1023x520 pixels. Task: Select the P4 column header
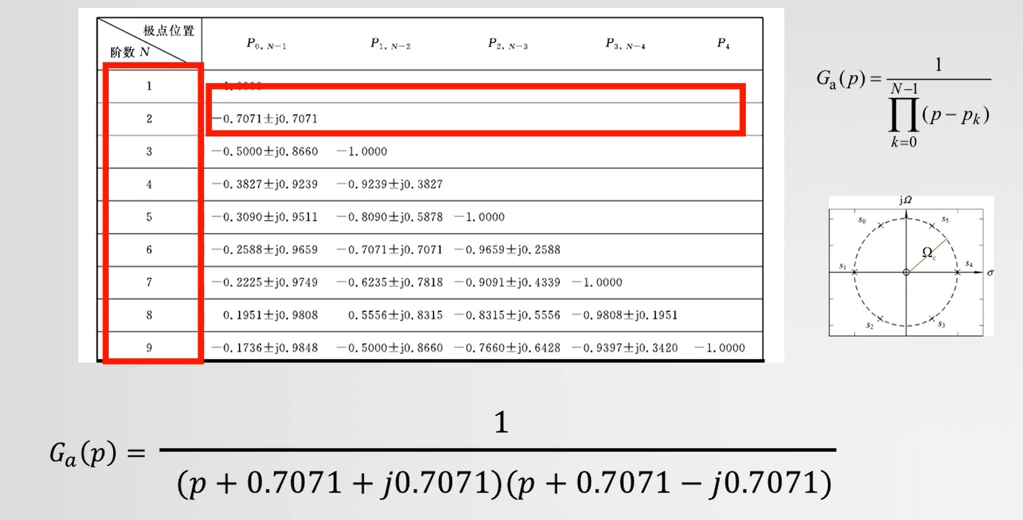click(x=723, y=44)
